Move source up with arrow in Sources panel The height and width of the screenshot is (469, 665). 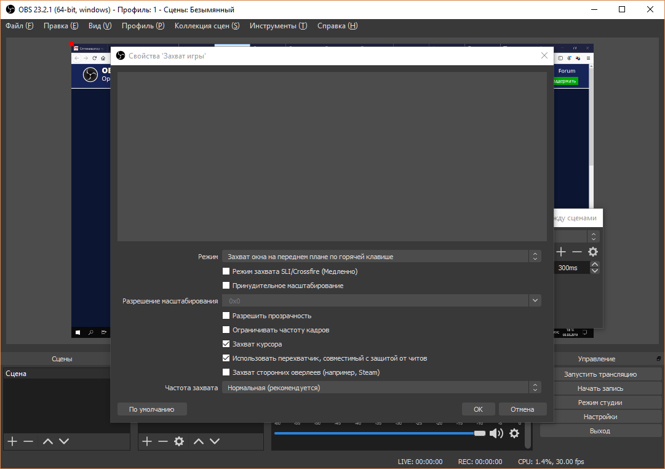[x=199, y=441]
